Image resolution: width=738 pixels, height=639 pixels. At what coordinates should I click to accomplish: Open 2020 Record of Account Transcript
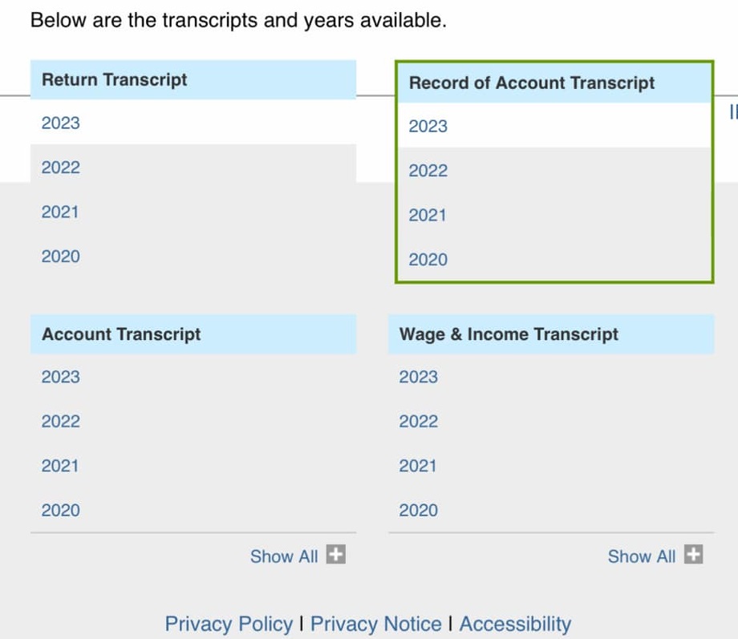pyautogui.click(x=428, y=260)
